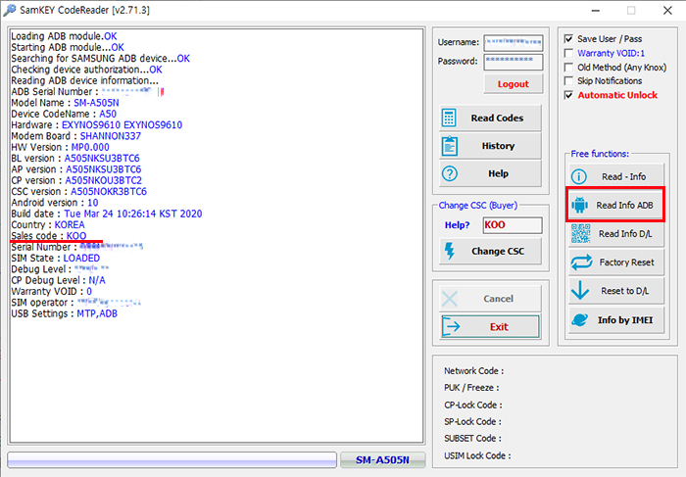This screenshot has width=686, height=477.
Task: Click the question mark icon on Help
Action: coord(449,173)
